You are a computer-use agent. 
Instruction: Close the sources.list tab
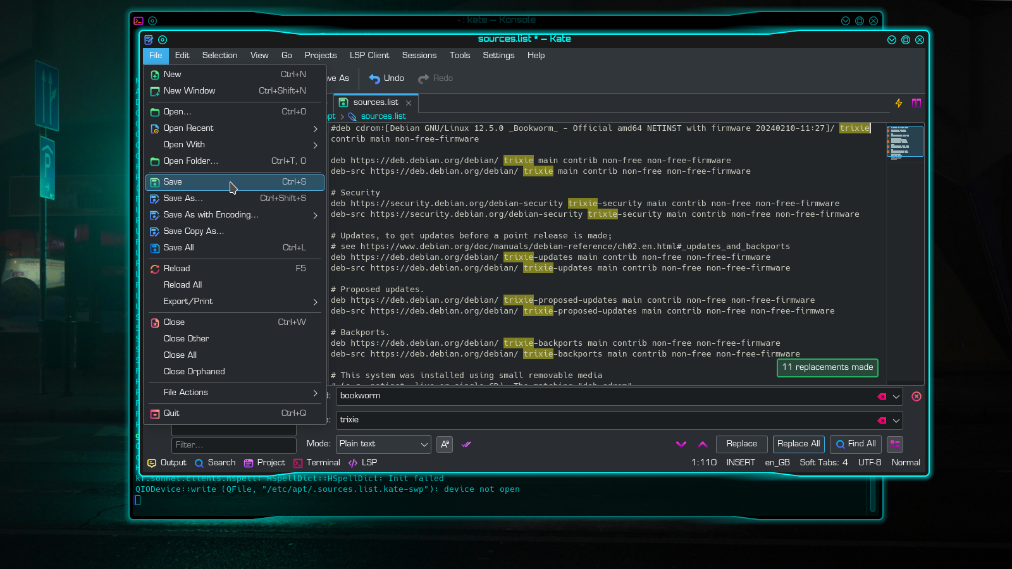pos(409,103)
